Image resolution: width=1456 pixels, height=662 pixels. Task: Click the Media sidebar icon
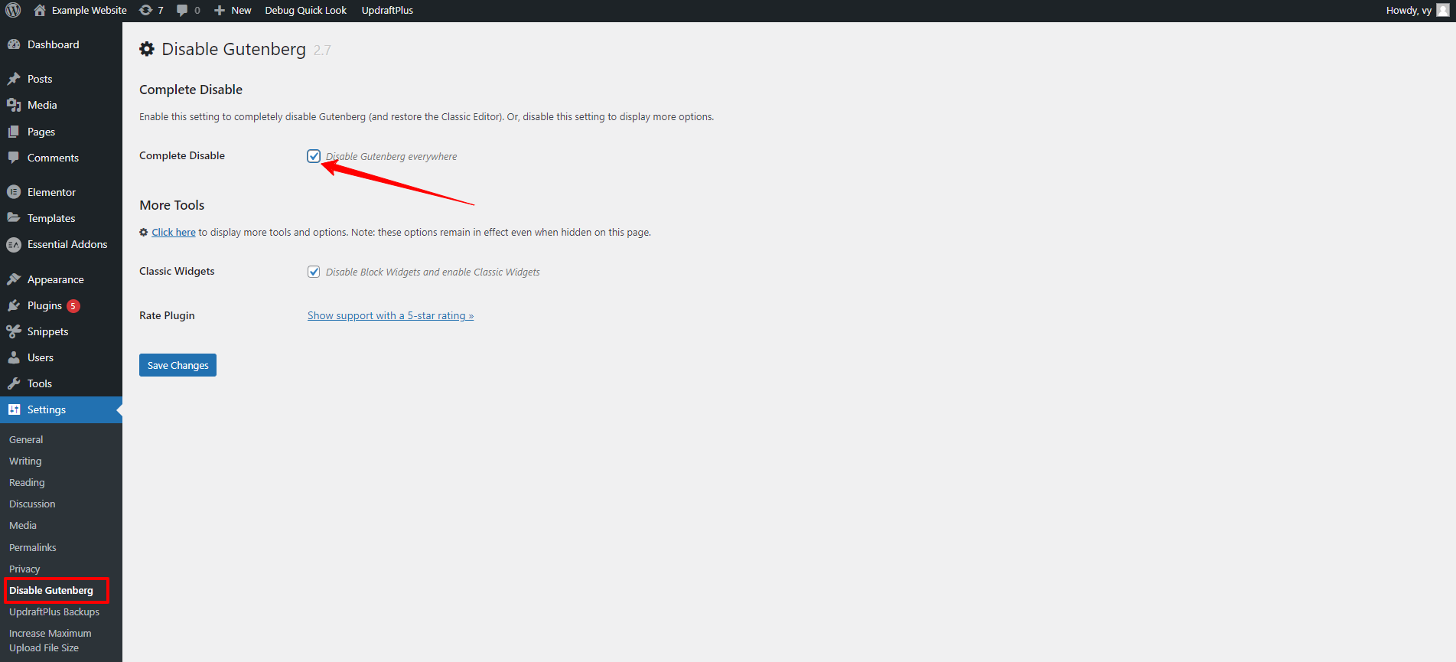pos(14,105)
